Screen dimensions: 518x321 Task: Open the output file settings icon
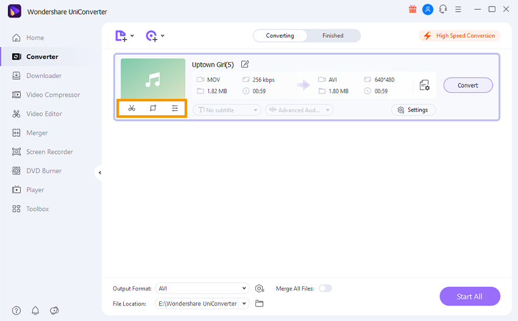tap(425, 85)
